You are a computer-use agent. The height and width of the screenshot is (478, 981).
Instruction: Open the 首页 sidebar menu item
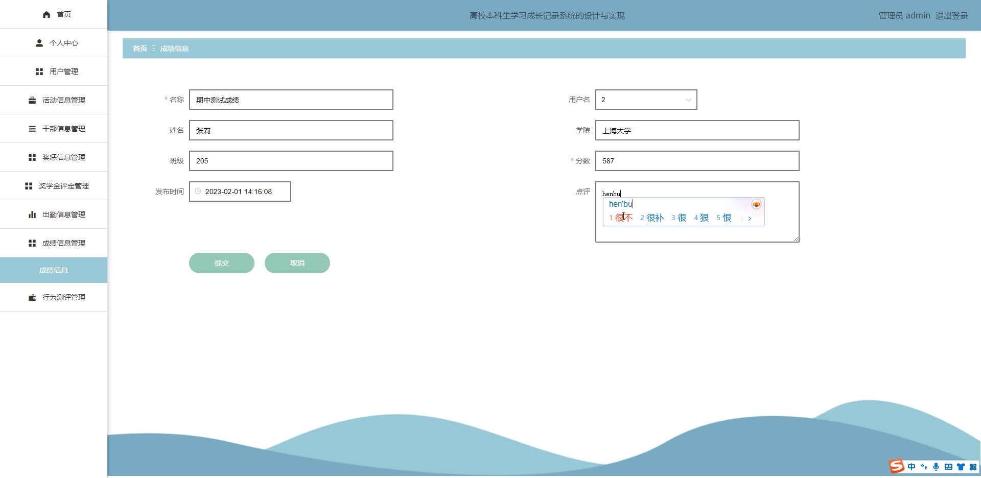(54, 14)
